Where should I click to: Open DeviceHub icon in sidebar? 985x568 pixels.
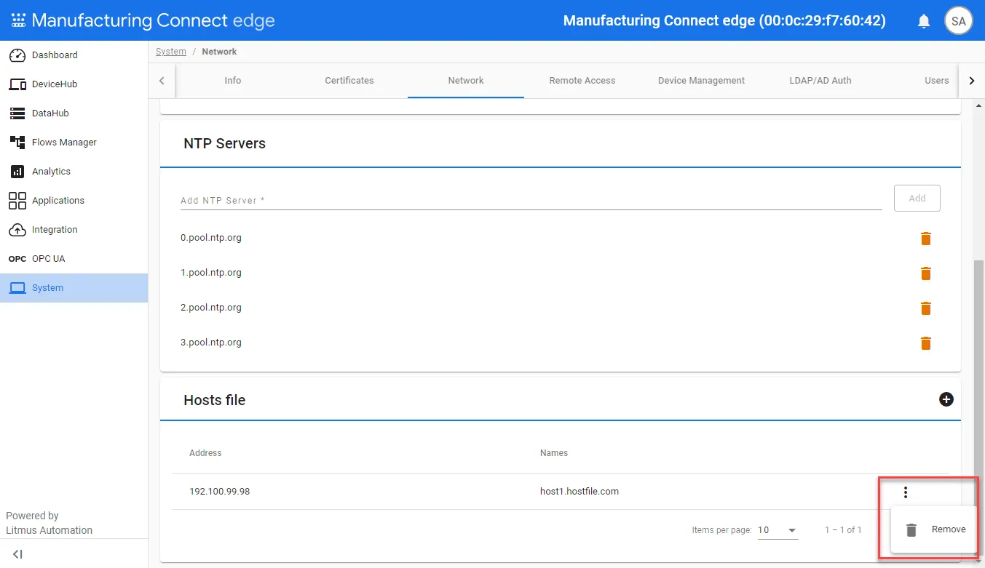[17, 84]
